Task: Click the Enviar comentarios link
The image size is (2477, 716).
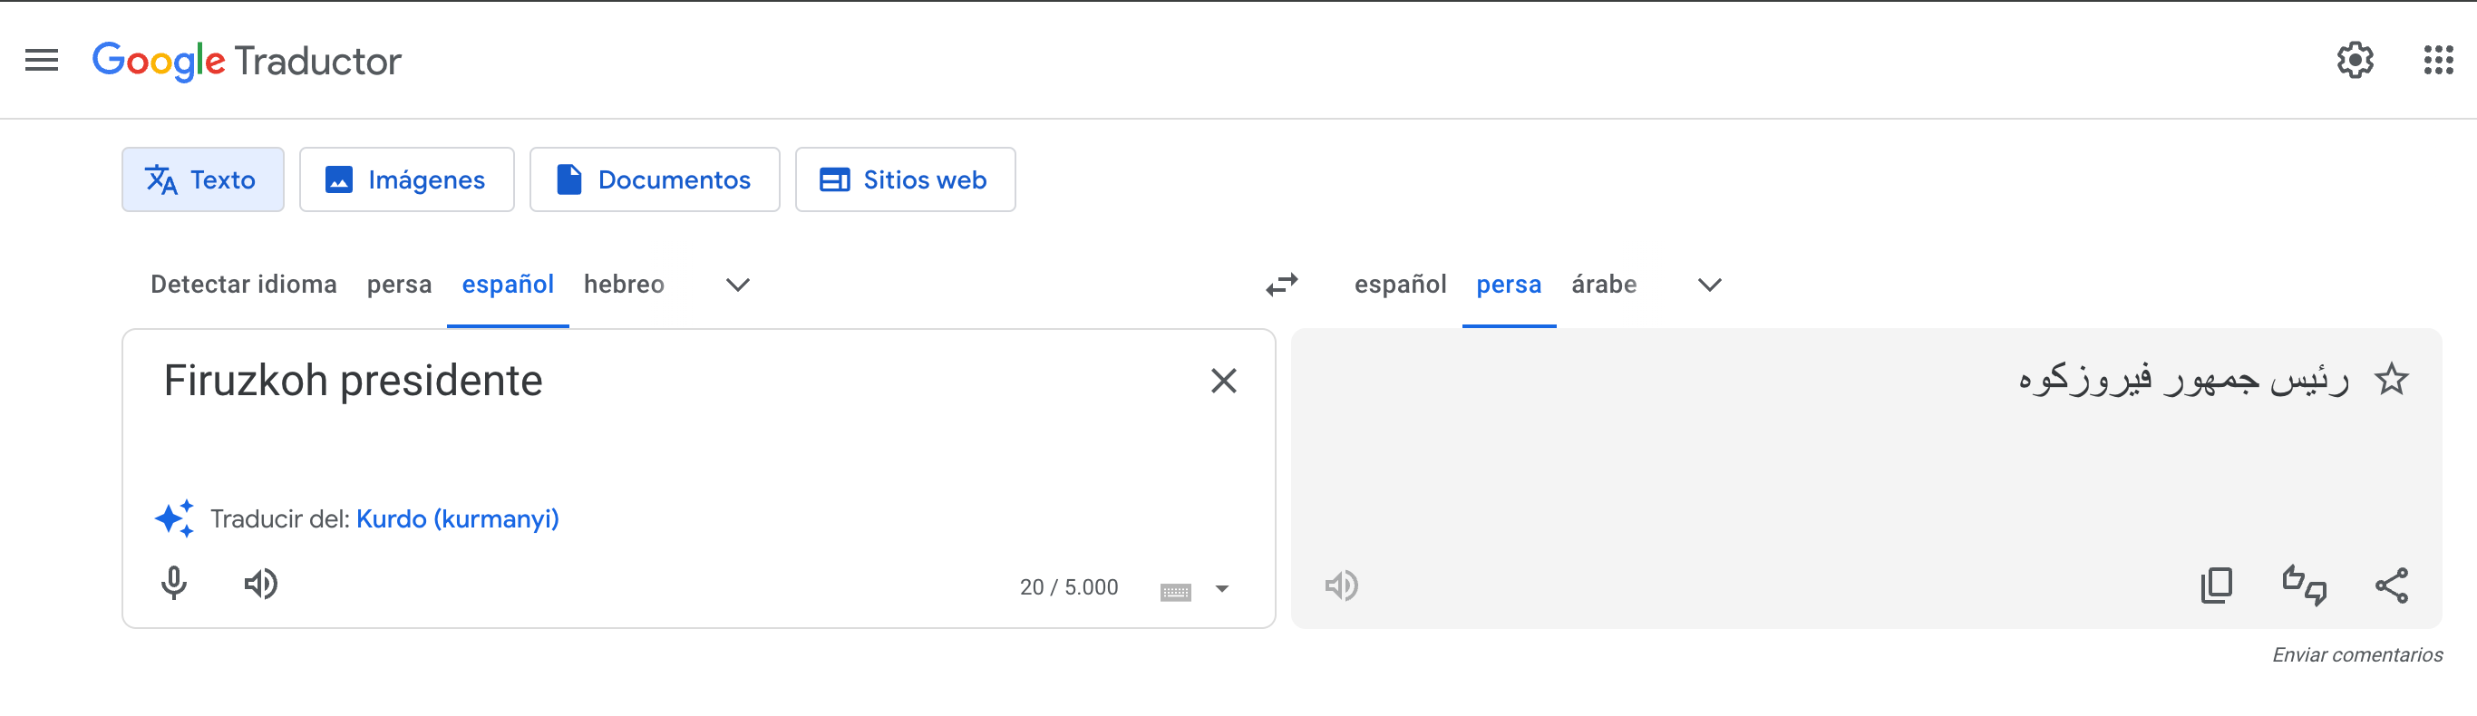Action: [x=2356, y=654]
